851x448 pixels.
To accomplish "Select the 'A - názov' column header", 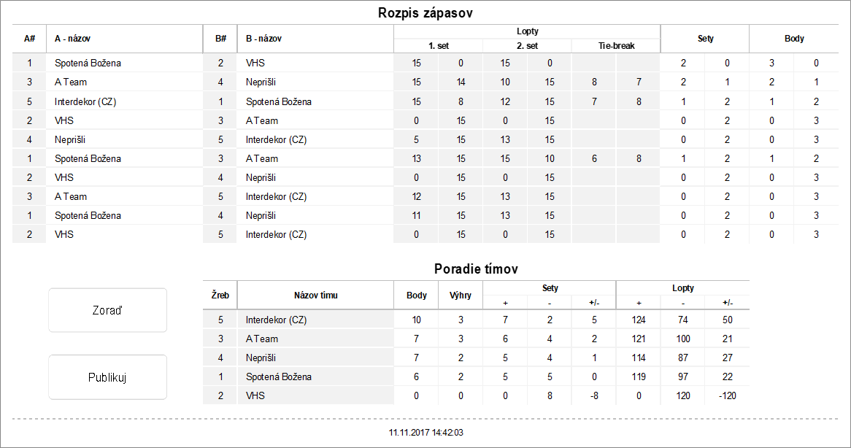I will tap(72, 39).
